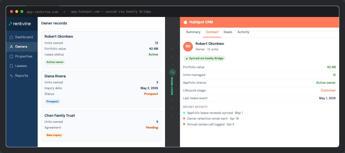This screenshot has width=345, height=153.
Task: Click the Owners person icon
Action: click(11, 47)
